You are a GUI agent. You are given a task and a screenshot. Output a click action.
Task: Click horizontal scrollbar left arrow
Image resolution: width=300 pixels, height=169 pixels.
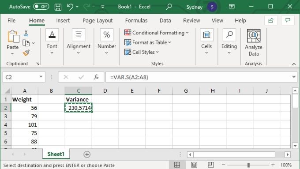click(x=190, y=154)
